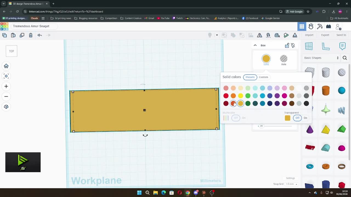Click the Paste icon in the toolbar
This screenshot has width=351, height=197.
pyautogui.click(x=13, y=35)
